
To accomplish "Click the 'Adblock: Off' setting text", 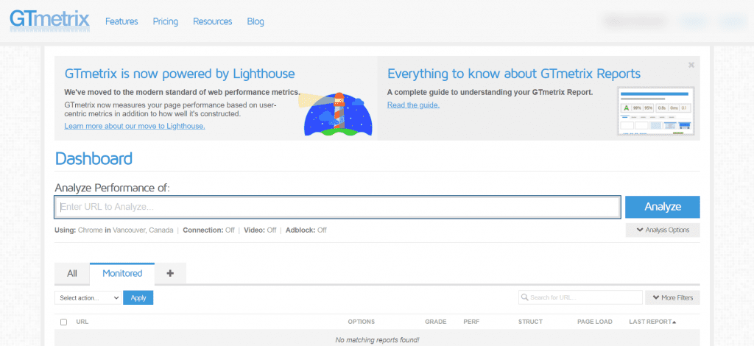I will coord(306,230).
